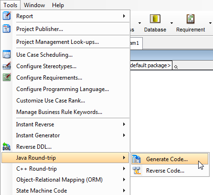Expand the C++ Round-trip submenu arrow

tap(124, 168)
